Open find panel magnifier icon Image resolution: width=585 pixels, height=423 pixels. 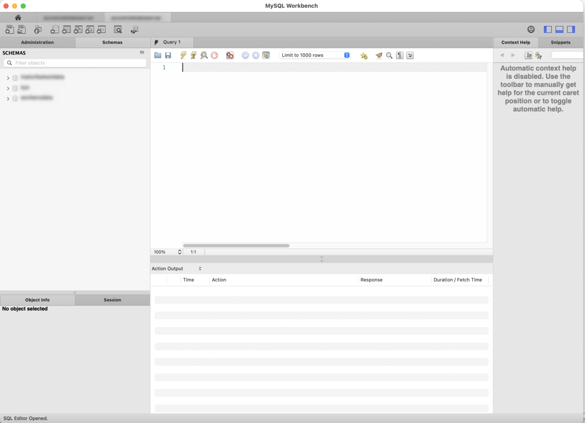point(389,56)
